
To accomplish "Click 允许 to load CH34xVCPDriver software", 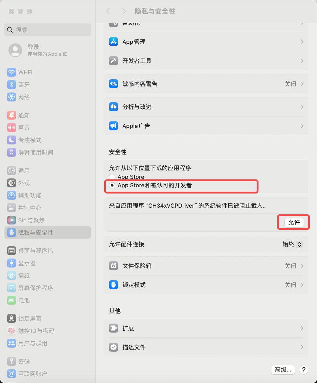I will (x=294, y=222).
